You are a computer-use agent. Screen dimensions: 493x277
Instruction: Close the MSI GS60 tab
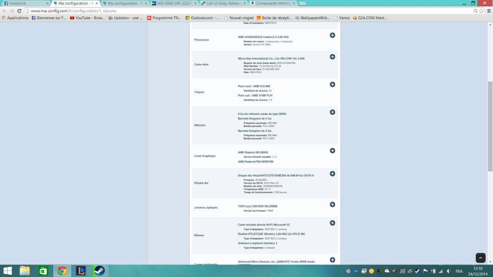point(195,3)
